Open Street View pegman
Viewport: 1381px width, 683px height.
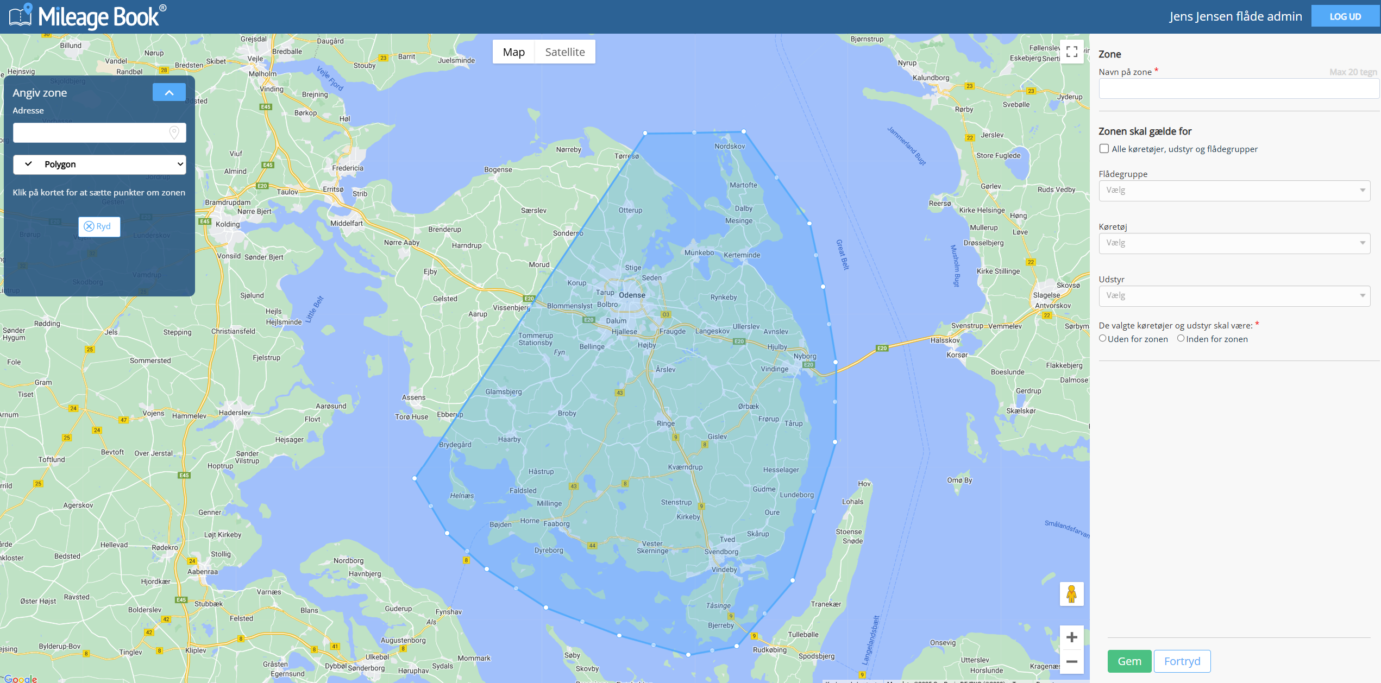tap(1072, 594)
